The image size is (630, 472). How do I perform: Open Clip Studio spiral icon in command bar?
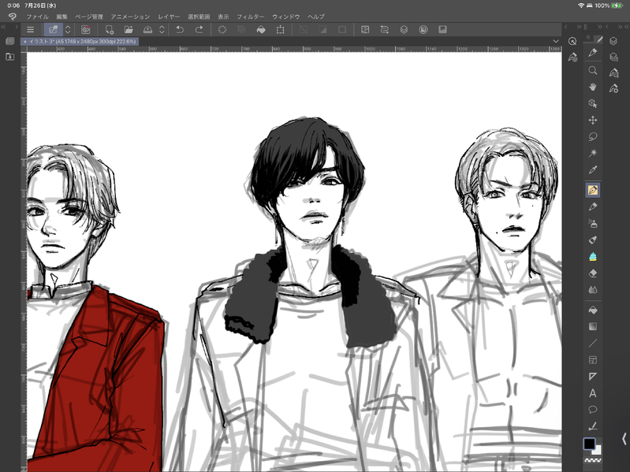pyautogui.click(x=86, y=29)
